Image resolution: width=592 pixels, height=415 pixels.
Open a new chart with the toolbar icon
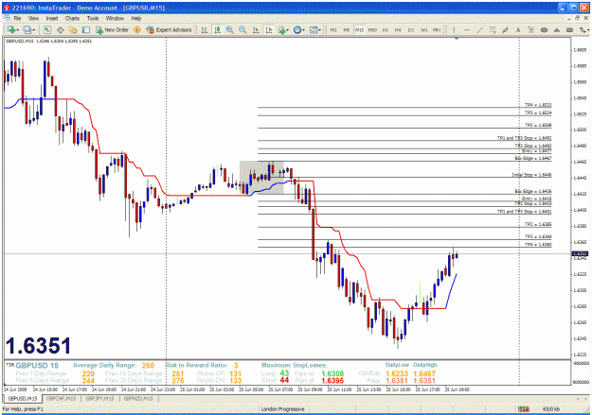click(x=10, y=29)
